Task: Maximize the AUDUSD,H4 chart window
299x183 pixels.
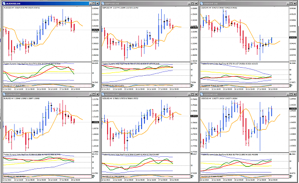Action: pyautogui.click(x=94, y=3)
